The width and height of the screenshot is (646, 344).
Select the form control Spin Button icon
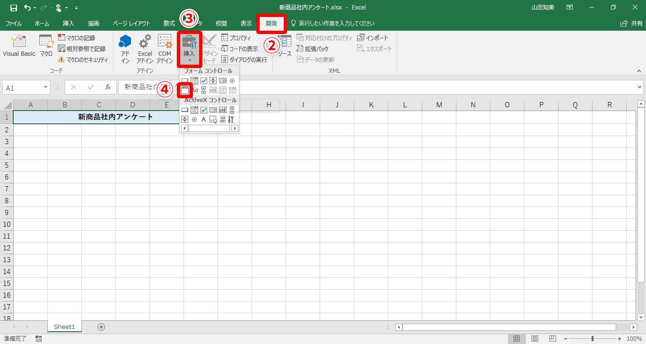[x=213, y=81]
